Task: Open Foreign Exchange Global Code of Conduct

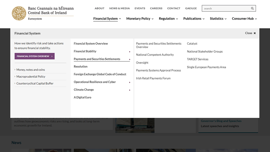Action: [100, 74]
